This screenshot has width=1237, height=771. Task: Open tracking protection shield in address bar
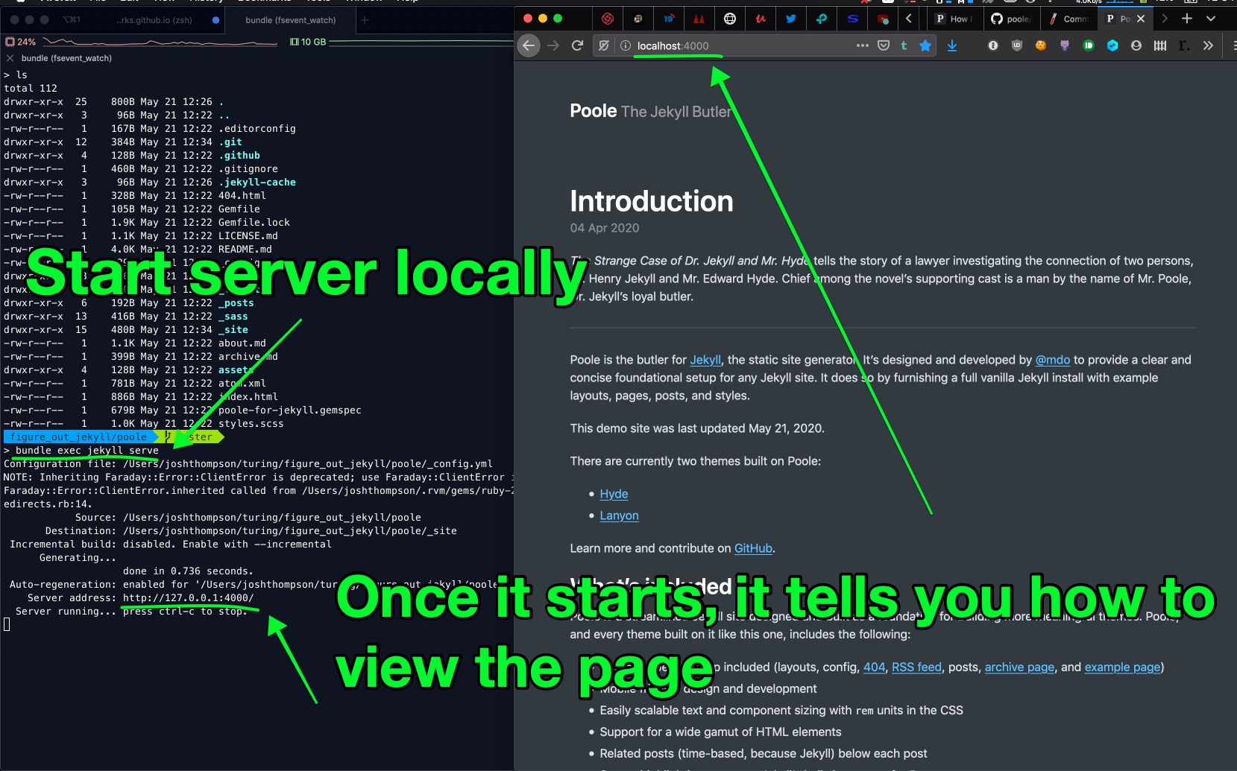coord(604,45)
